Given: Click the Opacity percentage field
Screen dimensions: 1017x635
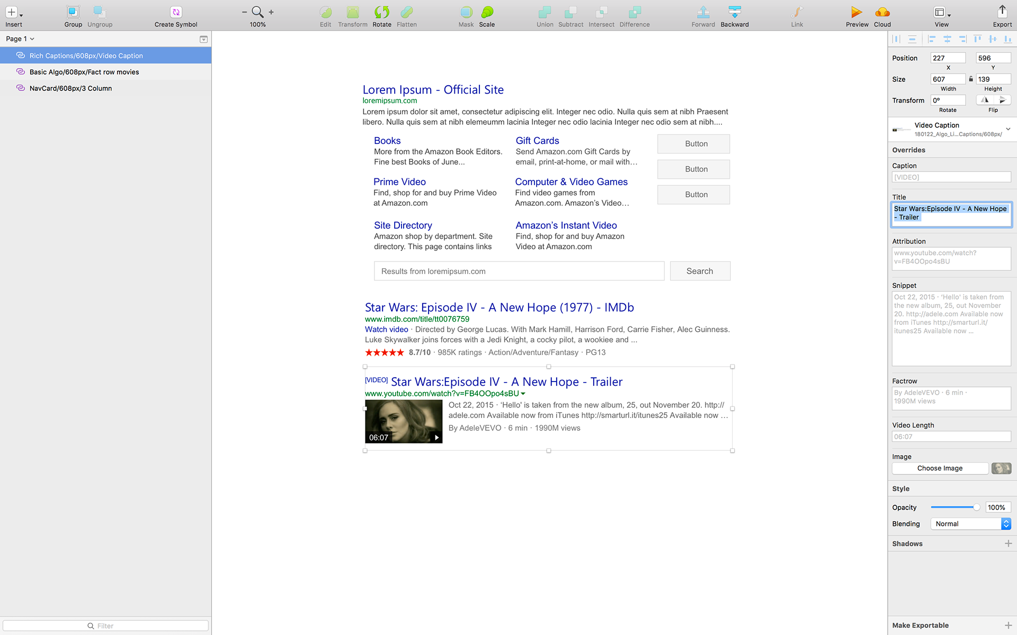Looking at the screenshot, I should 998,507.
